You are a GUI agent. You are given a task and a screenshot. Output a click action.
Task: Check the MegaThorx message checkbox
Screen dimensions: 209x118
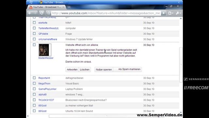34,83
